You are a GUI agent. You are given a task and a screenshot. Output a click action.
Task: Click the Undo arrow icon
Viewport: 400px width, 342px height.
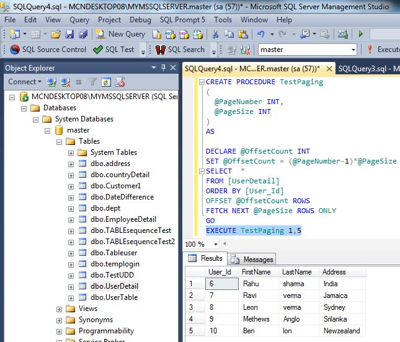click(x=261, y=34)
